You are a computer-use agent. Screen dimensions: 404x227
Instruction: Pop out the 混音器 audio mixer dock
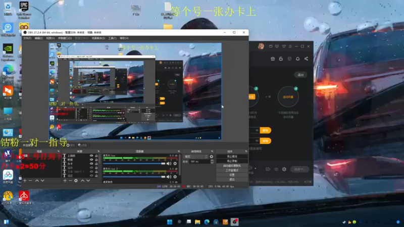coord(179,151)
